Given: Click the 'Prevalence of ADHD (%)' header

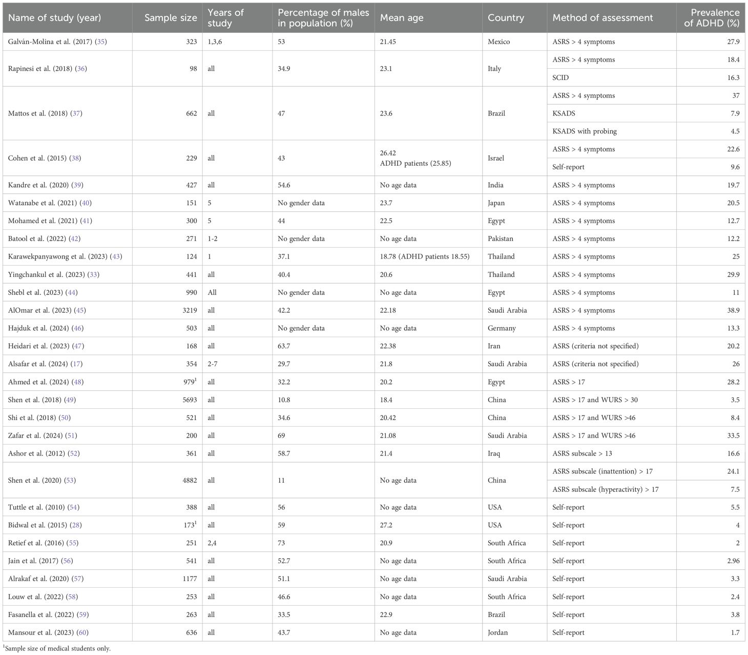Looking at the screenshot, I should [x=711, y=18].
